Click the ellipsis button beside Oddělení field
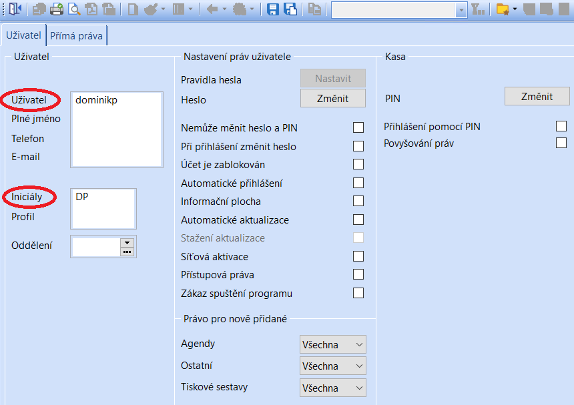 pyautogui.click(x=127, y=252)
